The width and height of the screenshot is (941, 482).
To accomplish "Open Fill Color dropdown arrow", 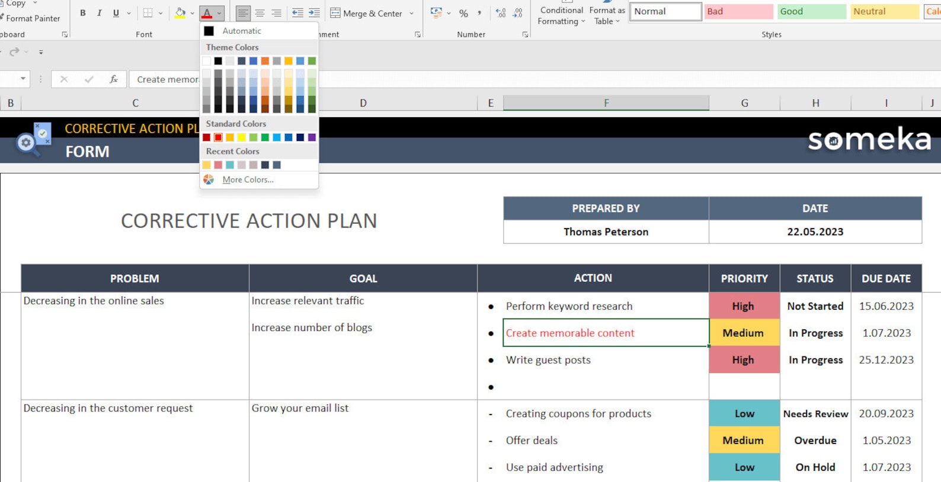I will pyautogui.click(x=192, y=13).
